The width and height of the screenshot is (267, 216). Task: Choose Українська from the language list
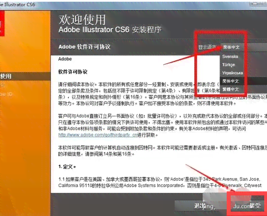click(x=232, y=73)
